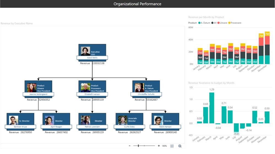Screen dimensions: 275x154
Task: Select the All legend swatch
Action: coord(213,23)
